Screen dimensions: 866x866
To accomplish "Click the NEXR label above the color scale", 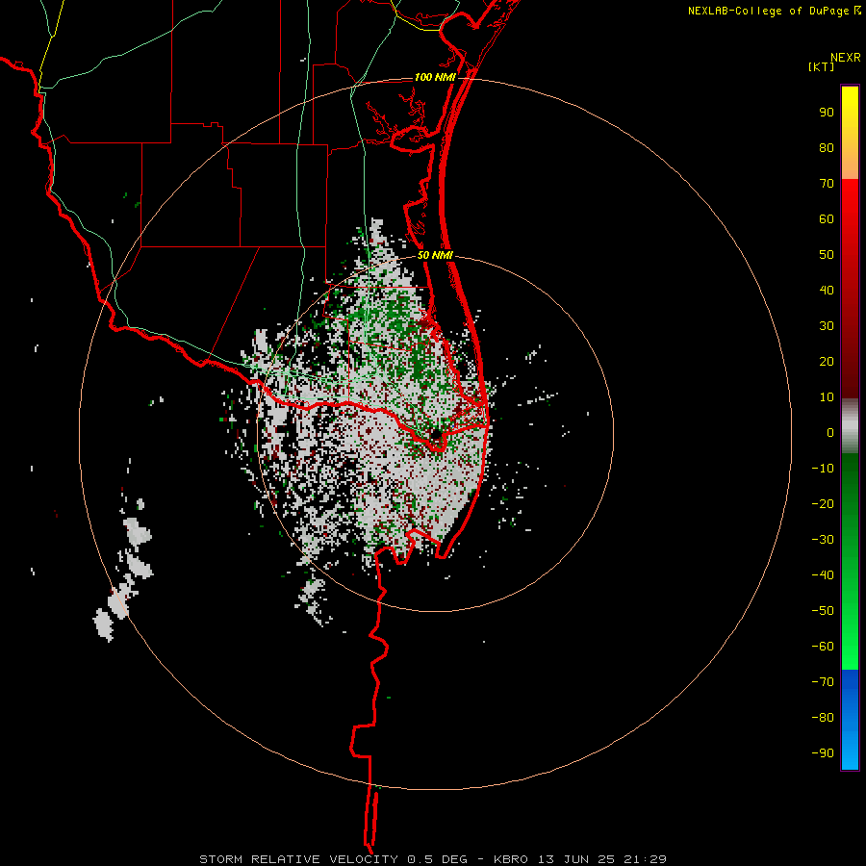I will click(x=846, y=58).
